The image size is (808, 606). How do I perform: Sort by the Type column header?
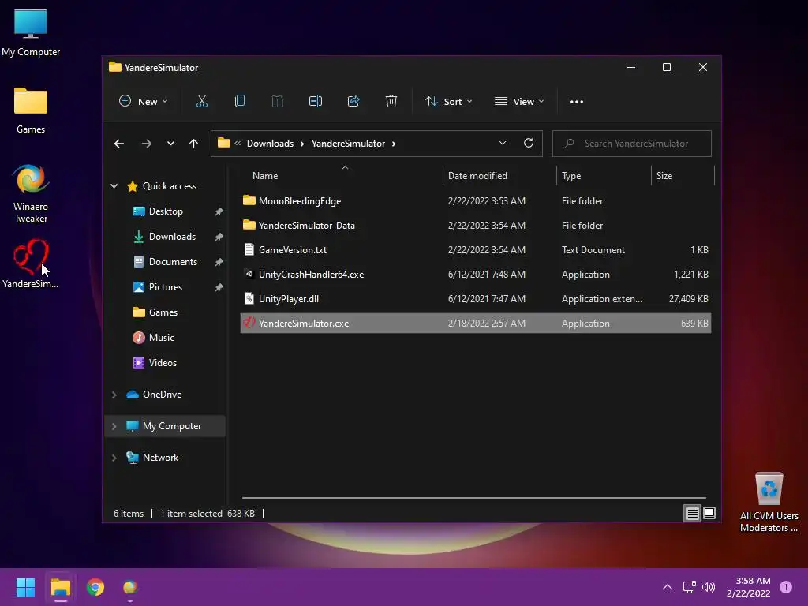pos(604,176)
